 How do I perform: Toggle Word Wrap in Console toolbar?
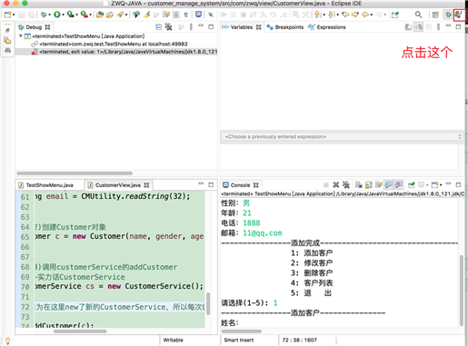(x=379, y=184)
